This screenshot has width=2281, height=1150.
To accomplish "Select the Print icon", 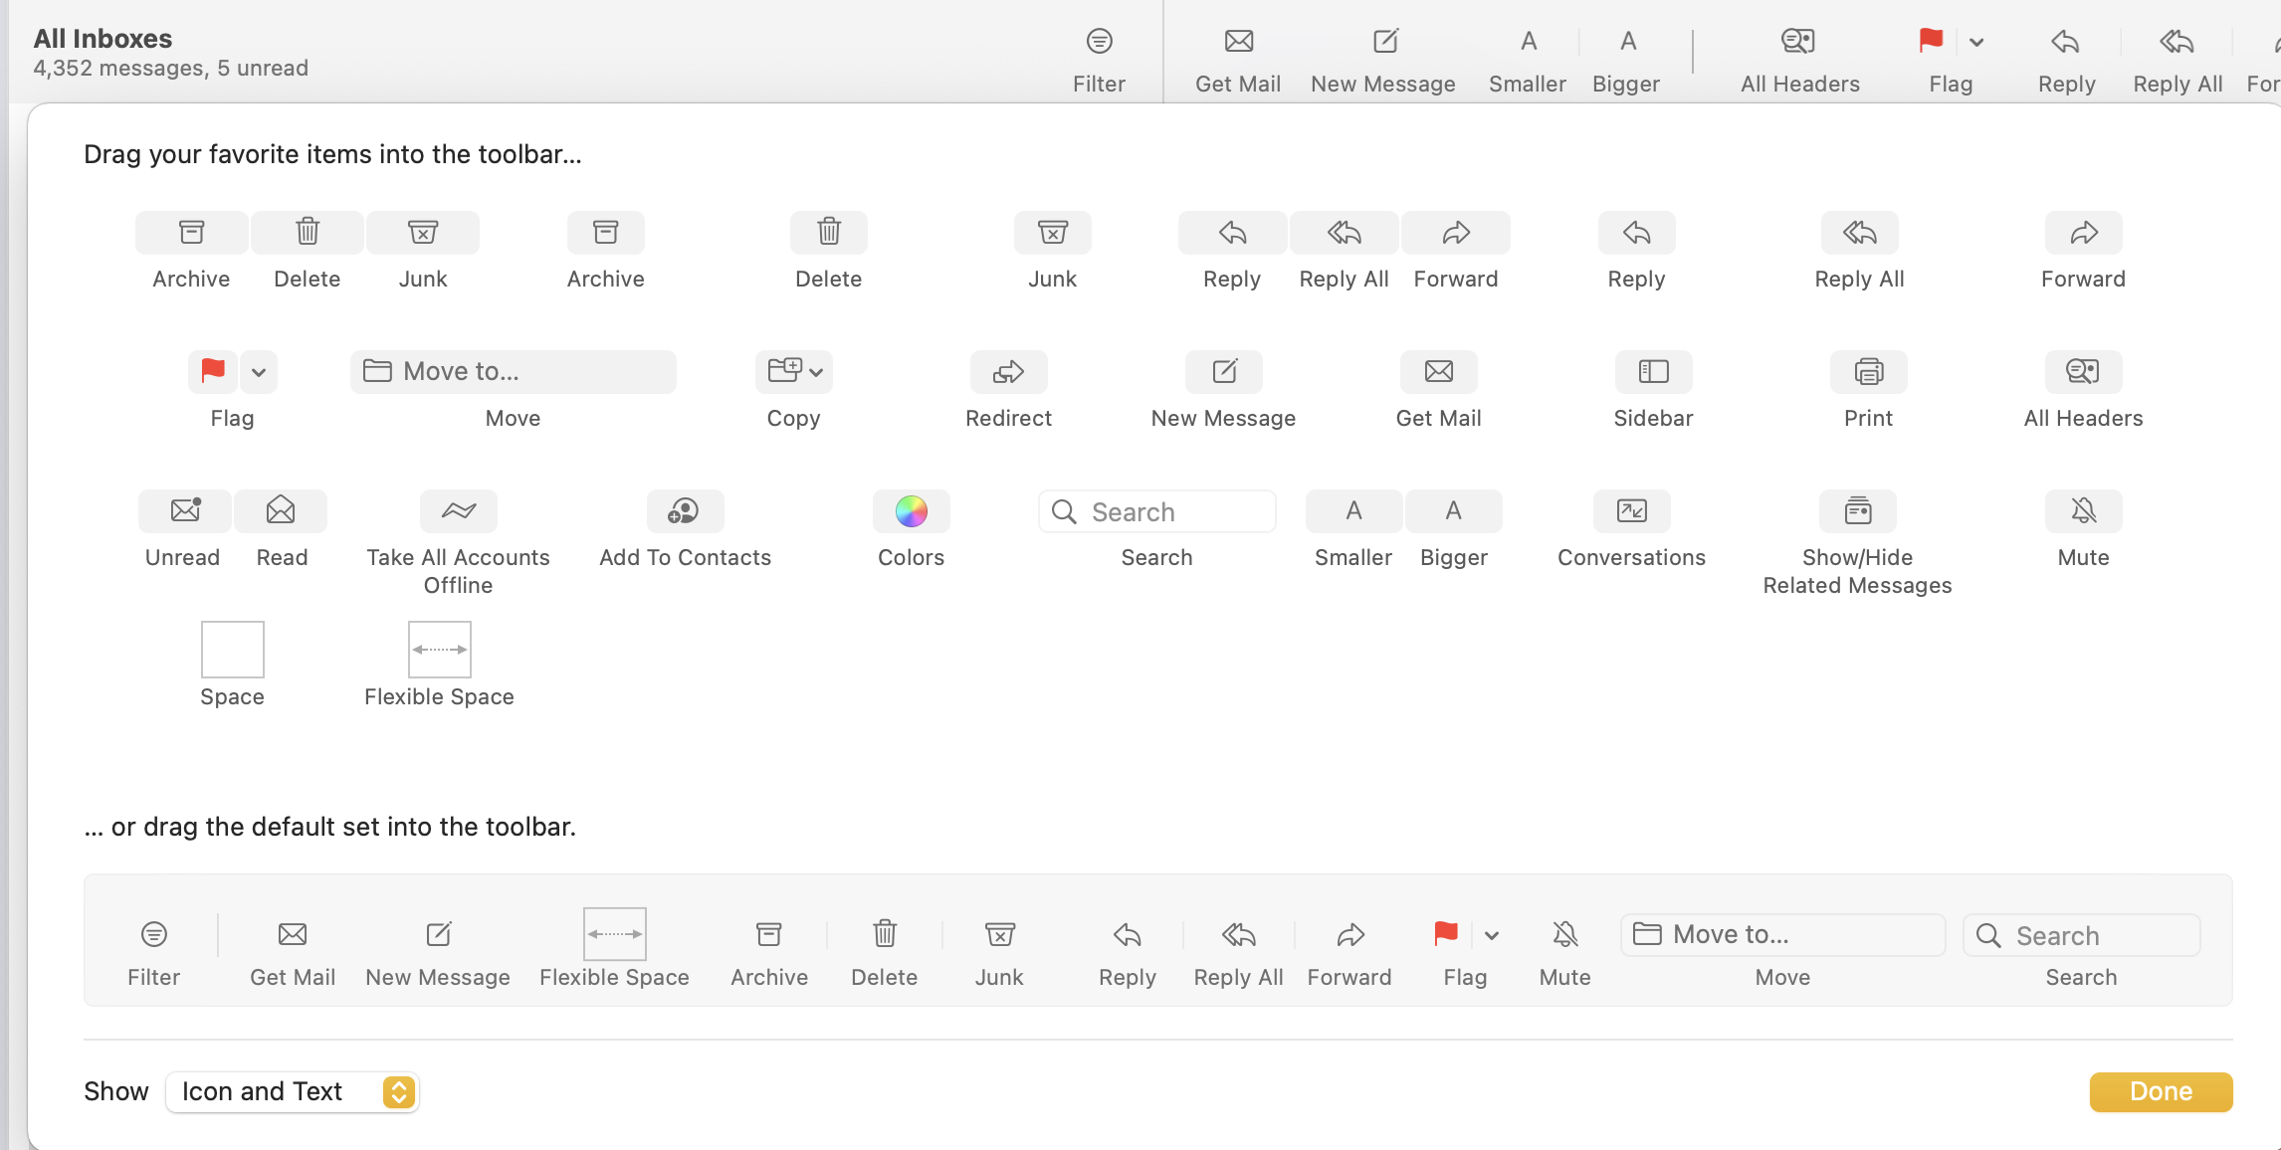I will (x=1868, y=372).
